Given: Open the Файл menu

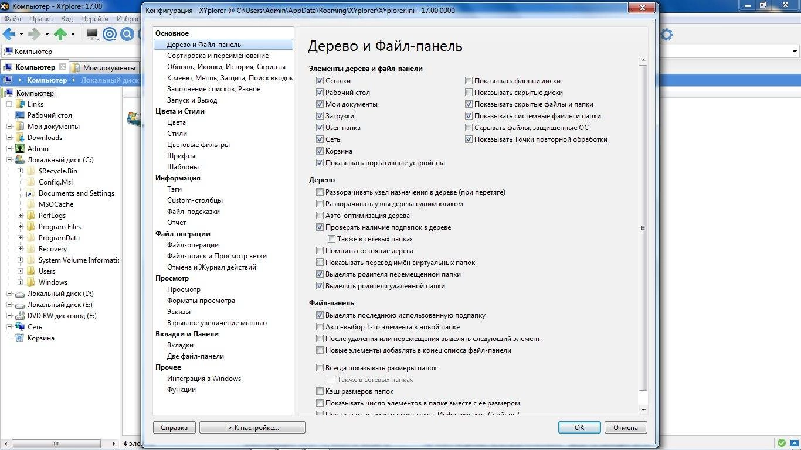Looking at the screenshot, I should click(12, 19).
